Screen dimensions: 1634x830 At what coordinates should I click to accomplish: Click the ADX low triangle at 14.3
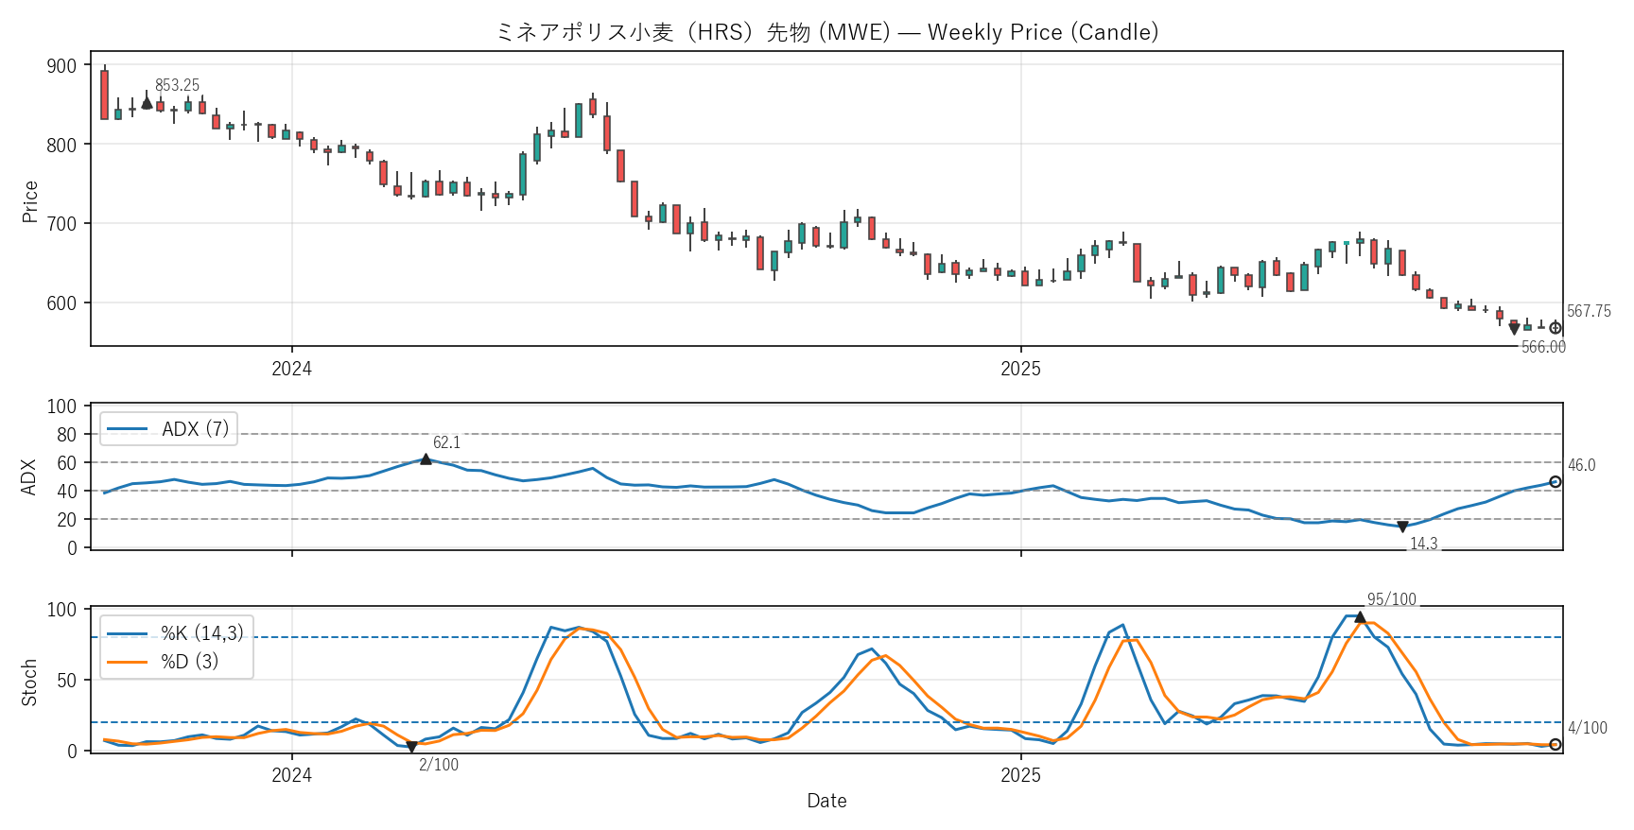[1402, 527]
